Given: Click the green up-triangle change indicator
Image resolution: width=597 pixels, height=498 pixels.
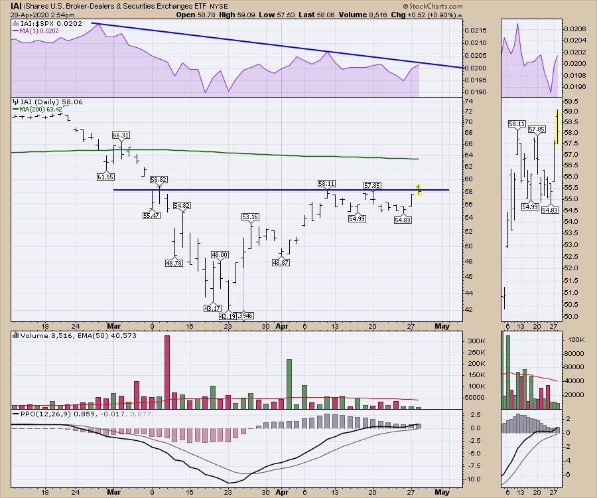Looking at the screenshot, I should [460, 15].
